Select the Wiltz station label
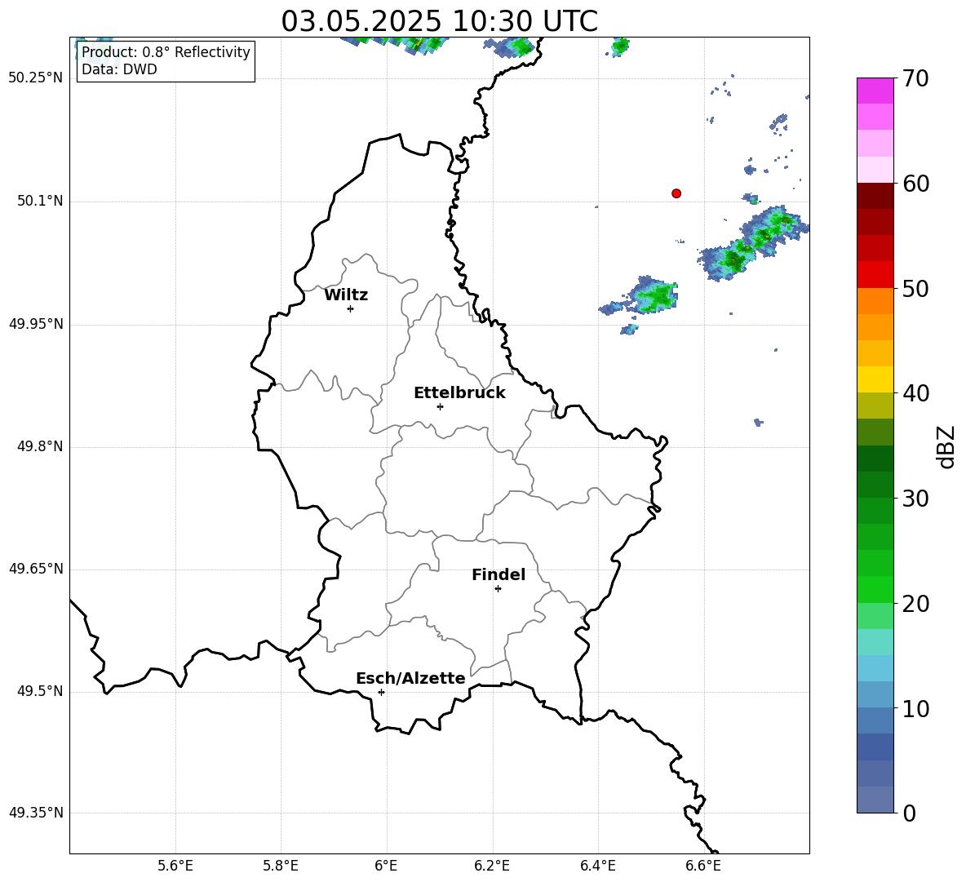Image resolution: width=966 pixels, height=882 pixels. pyautogui.click(x=346, y=295)
